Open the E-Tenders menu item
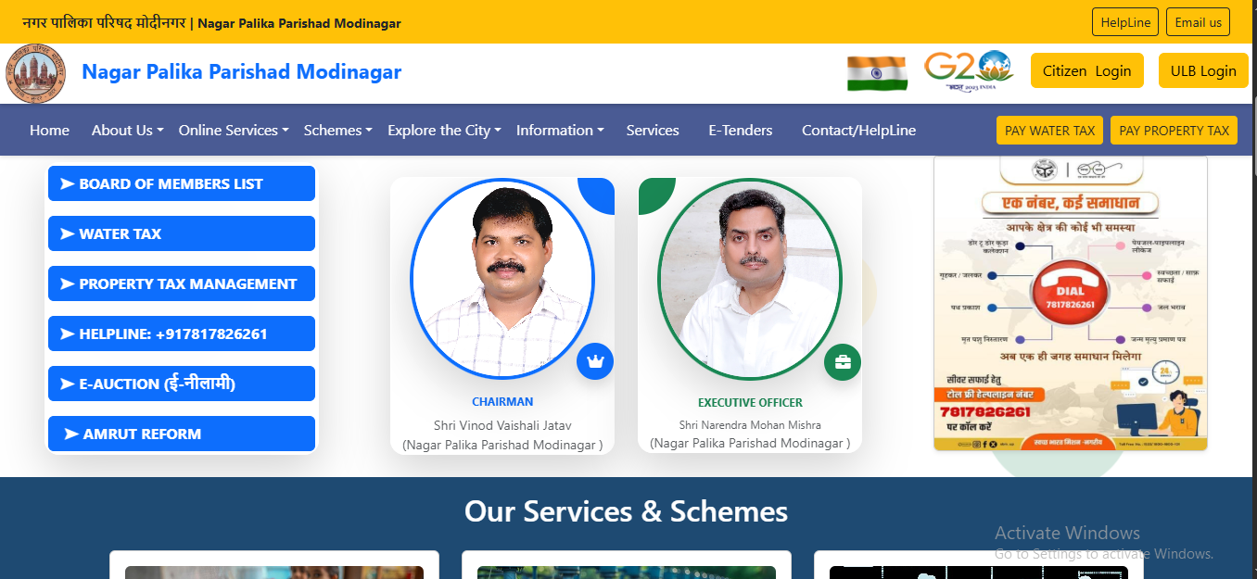This screenshot has width=1257, height=579. pos(741,131)
